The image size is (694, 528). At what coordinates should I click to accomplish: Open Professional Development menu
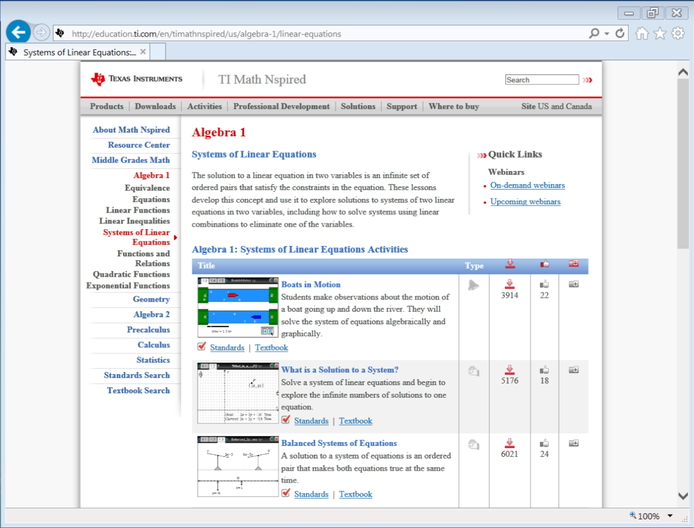pyautogui.click(x=282, y=106)
